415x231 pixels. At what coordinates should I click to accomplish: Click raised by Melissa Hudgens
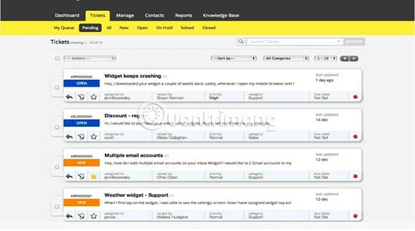click(x=172, y=217)
